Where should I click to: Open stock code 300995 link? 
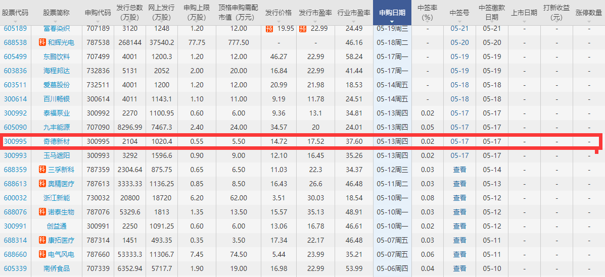click(15, 141)
